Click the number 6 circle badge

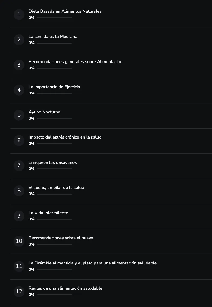(x=19, y=141)
